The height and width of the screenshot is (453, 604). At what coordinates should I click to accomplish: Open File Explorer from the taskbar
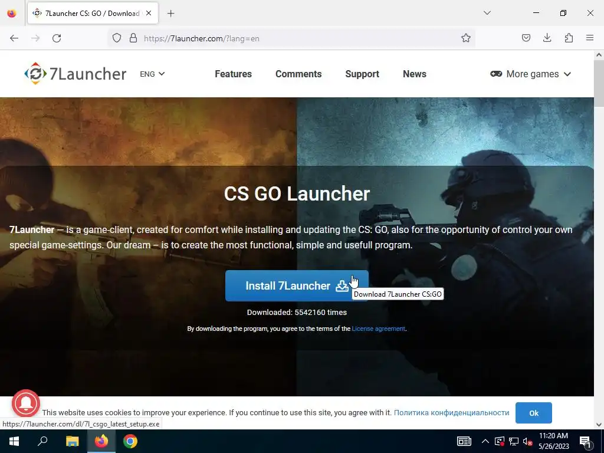72,441
